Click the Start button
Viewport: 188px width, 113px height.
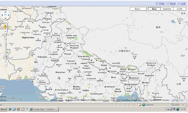click(x=3, y=109)
